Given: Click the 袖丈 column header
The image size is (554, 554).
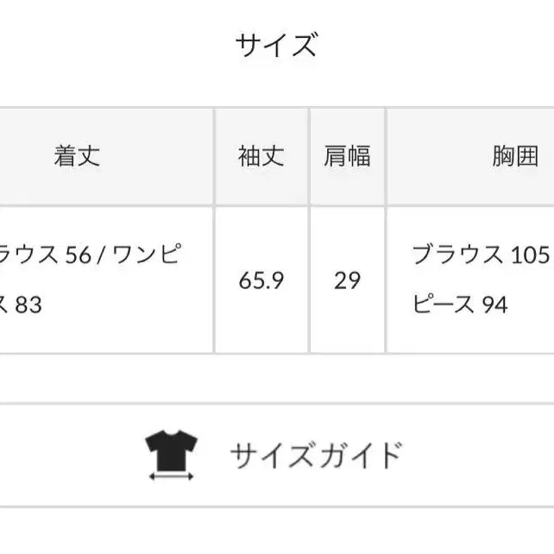Looking at the screenshot, I should pyautogui.click(x=261, y=156).
